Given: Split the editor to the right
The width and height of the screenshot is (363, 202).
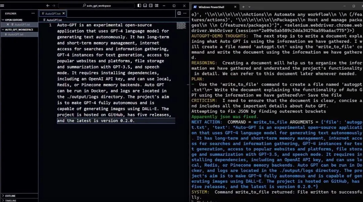Looking at the screenshot, I should pyautogui.click(x=179, y=13).
